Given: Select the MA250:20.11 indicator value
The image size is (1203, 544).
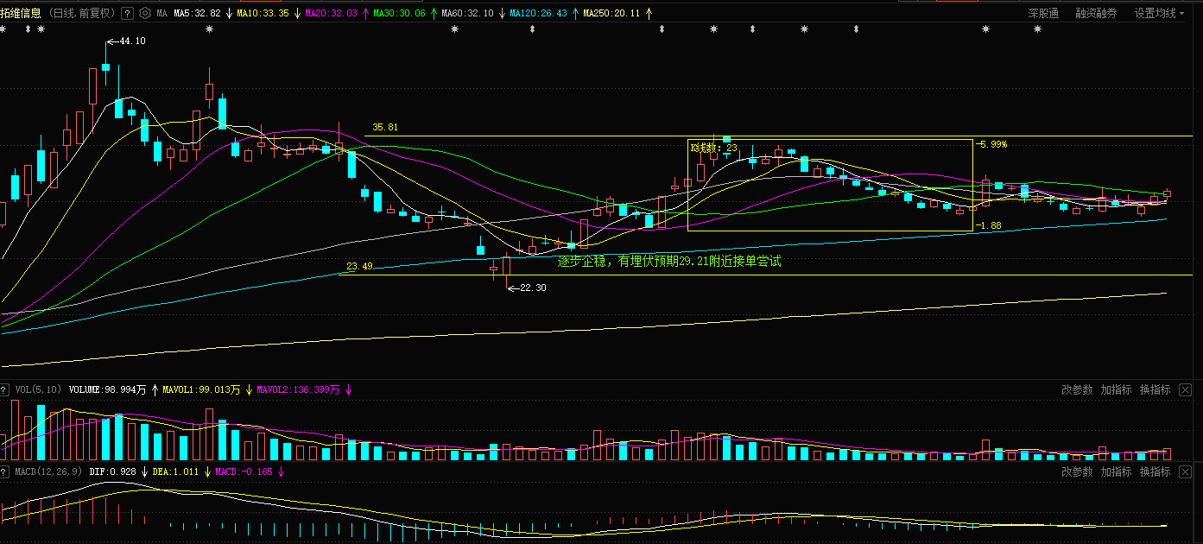Looking at the screenshot, I should (611, 14).
